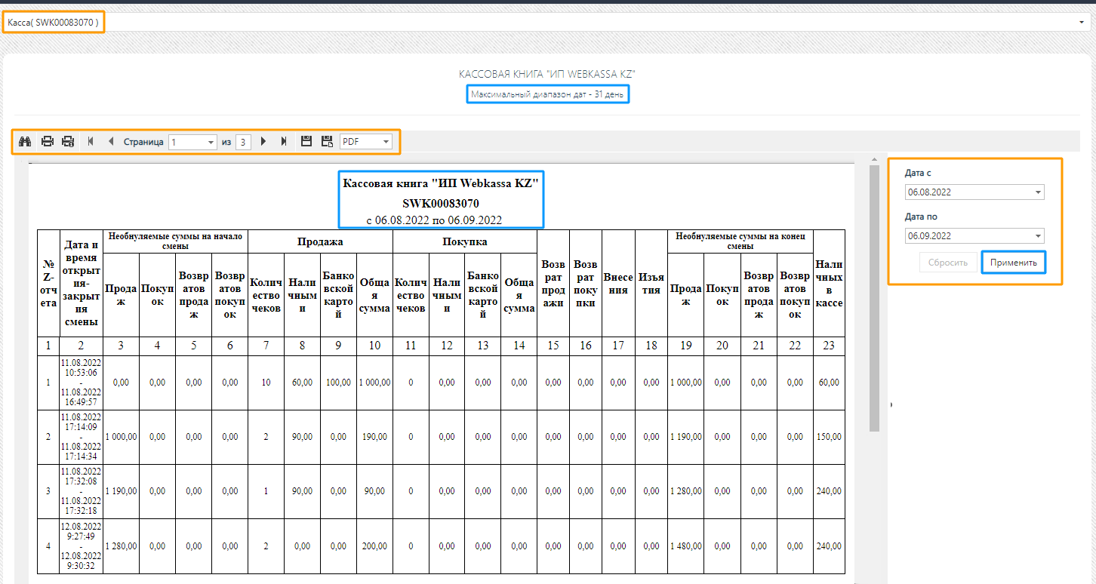The width and height of the screenshot is (1096, 584).
Task: Click the report title 'Кассовая книга "ИП Webkassa KZ"'
Action: [442, 183]
